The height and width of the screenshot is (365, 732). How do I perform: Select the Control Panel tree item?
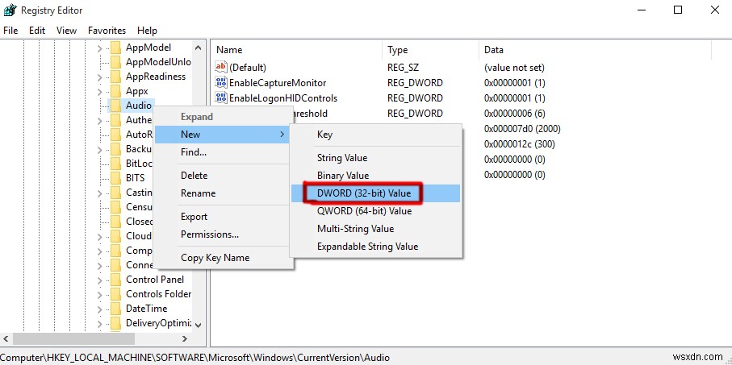point(155,280)
